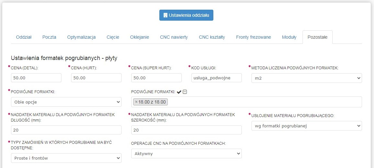Screen dimensions: 374x168
Task: Focus the Cena (super hurt) price field
Action: 156,78
